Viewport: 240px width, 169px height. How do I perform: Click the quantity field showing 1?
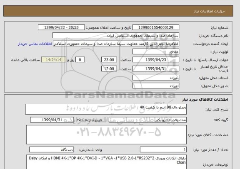163,149
